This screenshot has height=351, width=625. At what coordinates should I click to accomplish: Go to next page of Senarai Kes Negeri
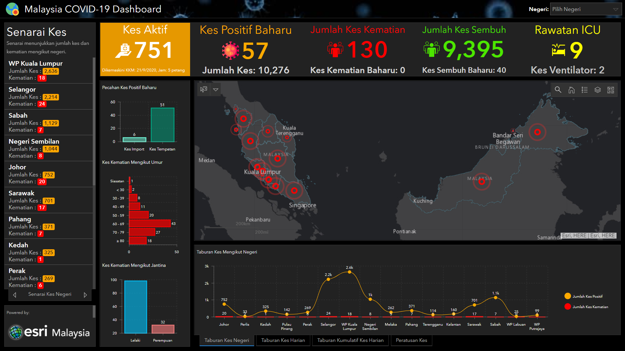[85, 295]
